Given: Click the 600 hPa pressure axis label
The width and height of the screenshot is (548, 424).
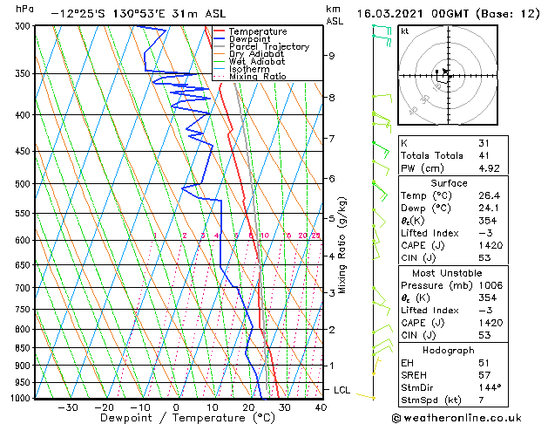Looking at the screenshot, I should [x=24, y=240].
